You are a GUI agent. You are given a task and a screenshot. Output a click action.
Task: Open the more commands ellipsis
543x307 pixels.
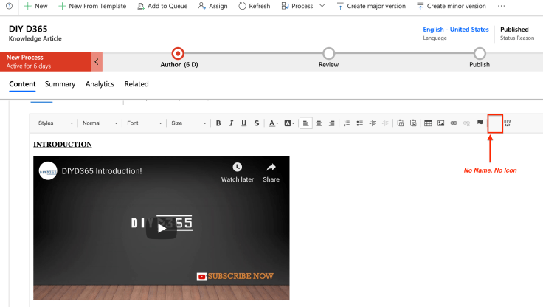click(501, 6)
